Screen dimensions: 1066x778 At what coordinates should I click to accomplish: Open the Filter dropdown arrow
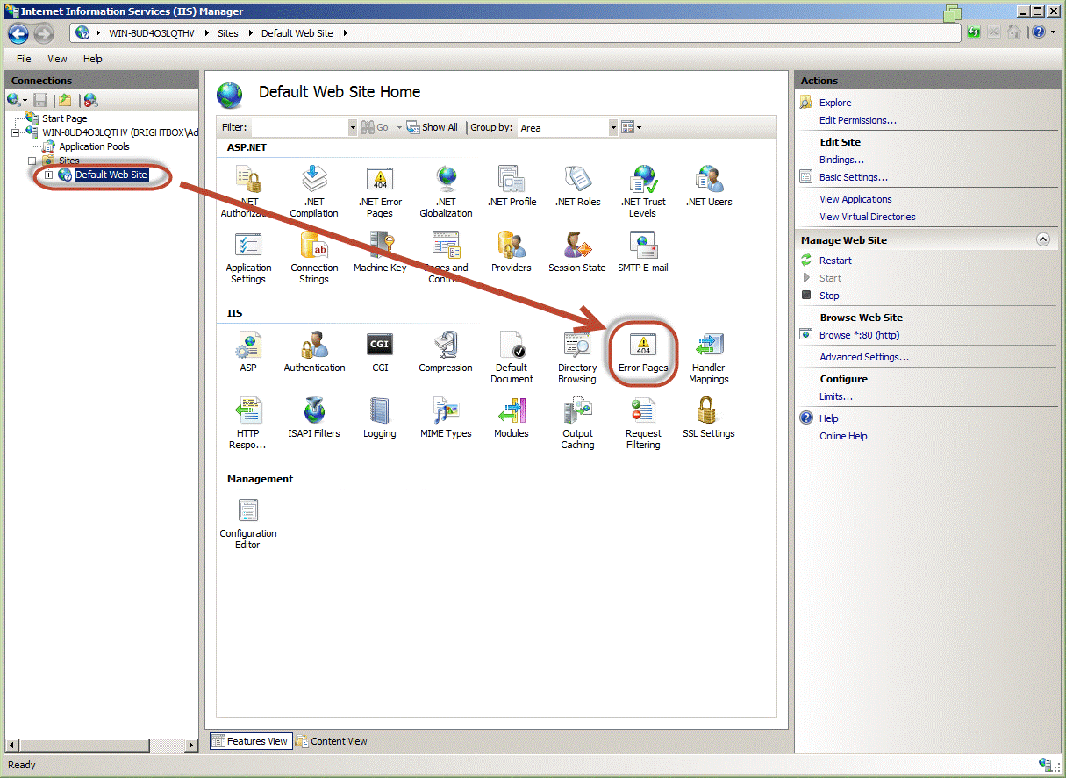pos(353,127)
